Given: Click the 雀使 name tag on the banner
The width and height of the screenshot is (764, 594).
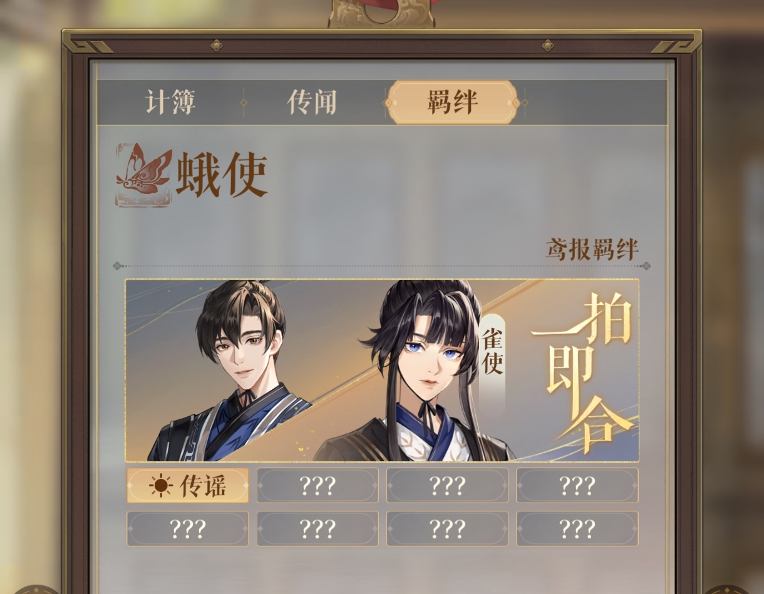Looking at the screenshot, I should 492,352.
